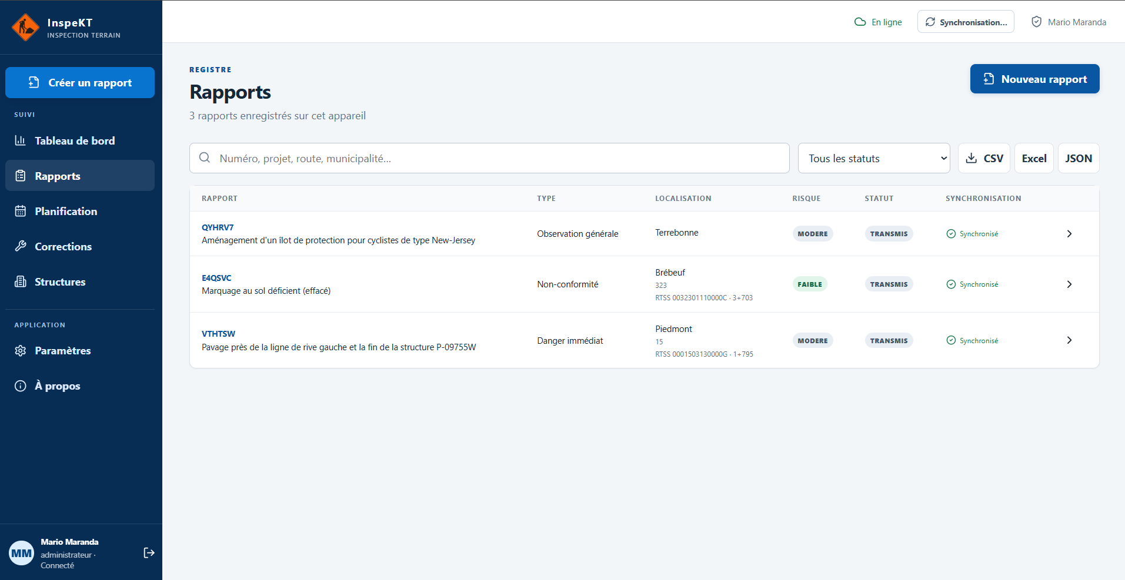The width and height of the screenshot is (1125, 580).
Task: Click the magnifier icon in search box
Action: 205,158
